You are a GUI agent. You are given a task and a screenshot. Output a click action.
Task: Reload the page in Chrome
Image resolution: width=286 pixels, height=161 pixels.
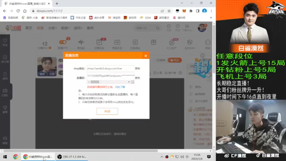[x=18, y=11]
